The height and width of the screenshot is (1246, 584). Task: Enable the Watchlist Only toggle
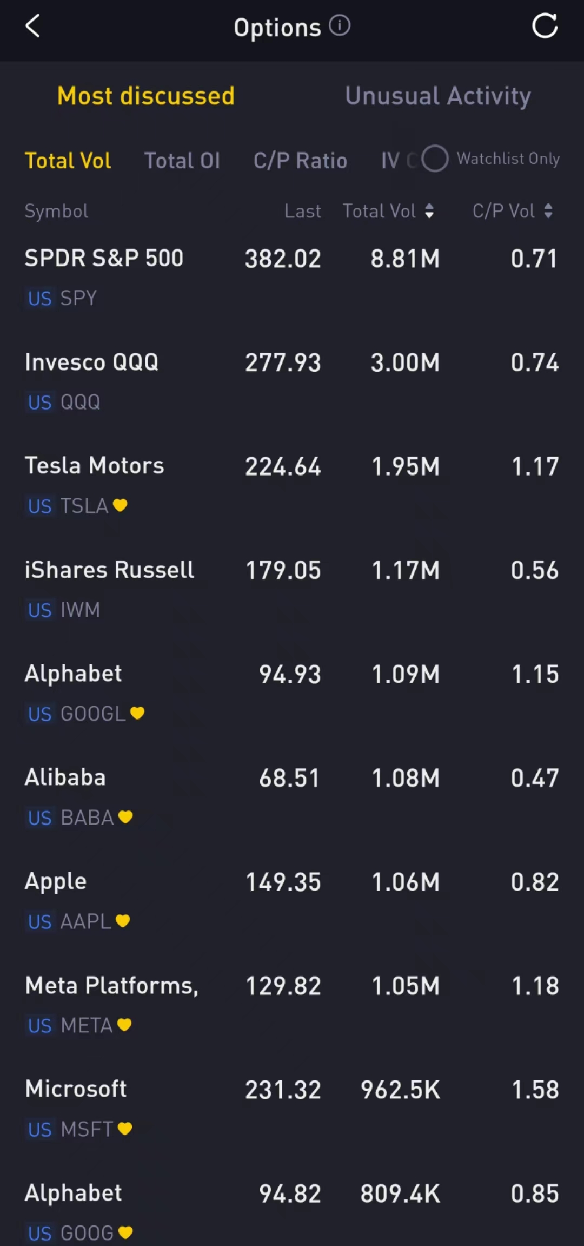tap(435, 159)
